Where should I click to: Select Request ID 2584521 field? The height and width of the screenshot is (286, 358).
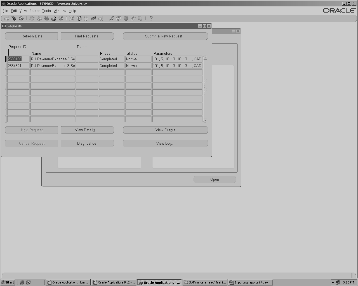coord(18,66)
